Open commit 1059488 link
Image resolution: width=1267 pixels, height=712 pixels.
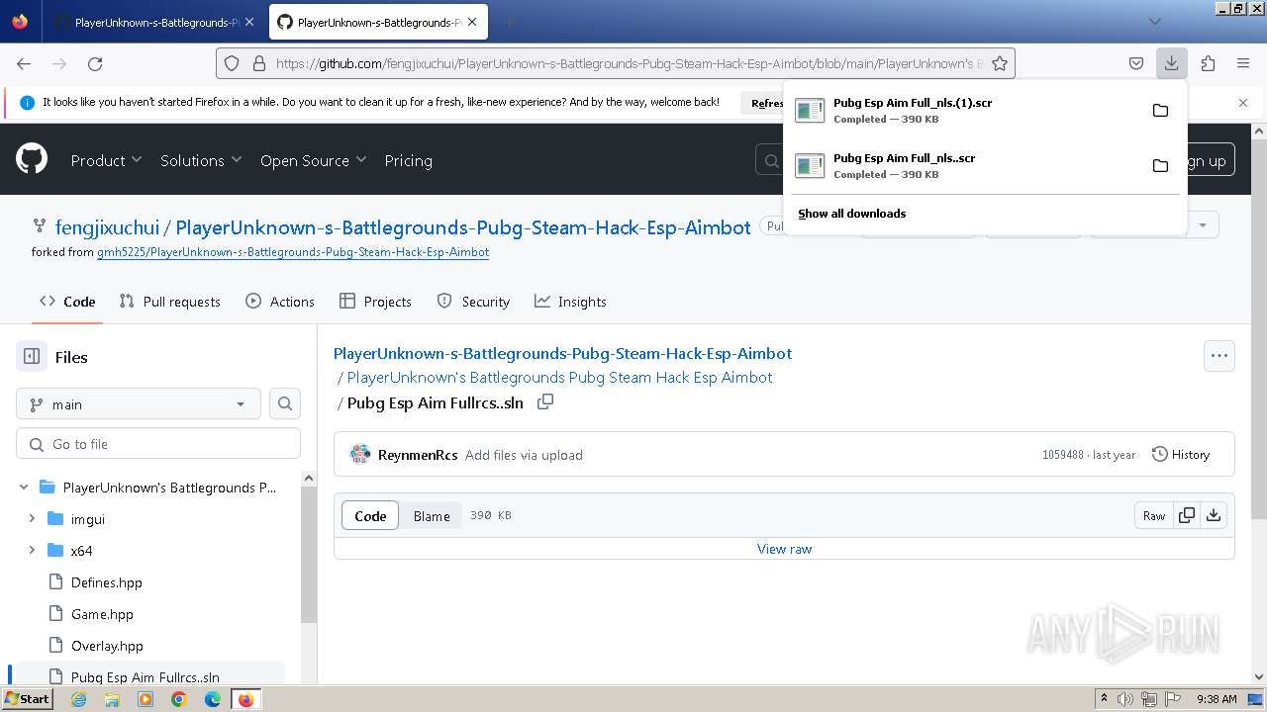(x=1063, y=455)
